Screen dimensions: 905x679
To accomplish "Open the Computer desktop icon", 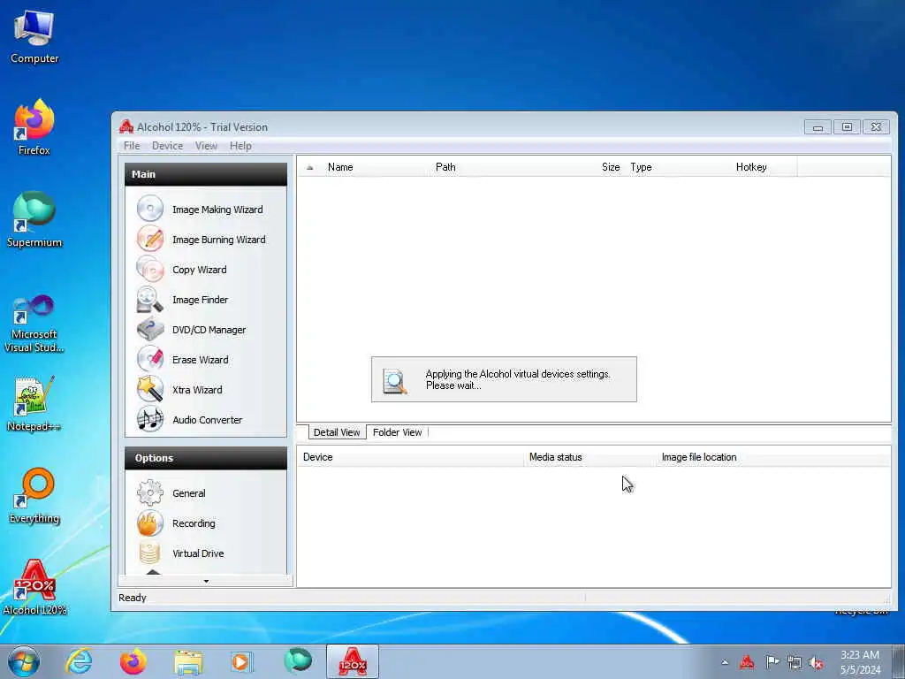I will click(34, 37).
